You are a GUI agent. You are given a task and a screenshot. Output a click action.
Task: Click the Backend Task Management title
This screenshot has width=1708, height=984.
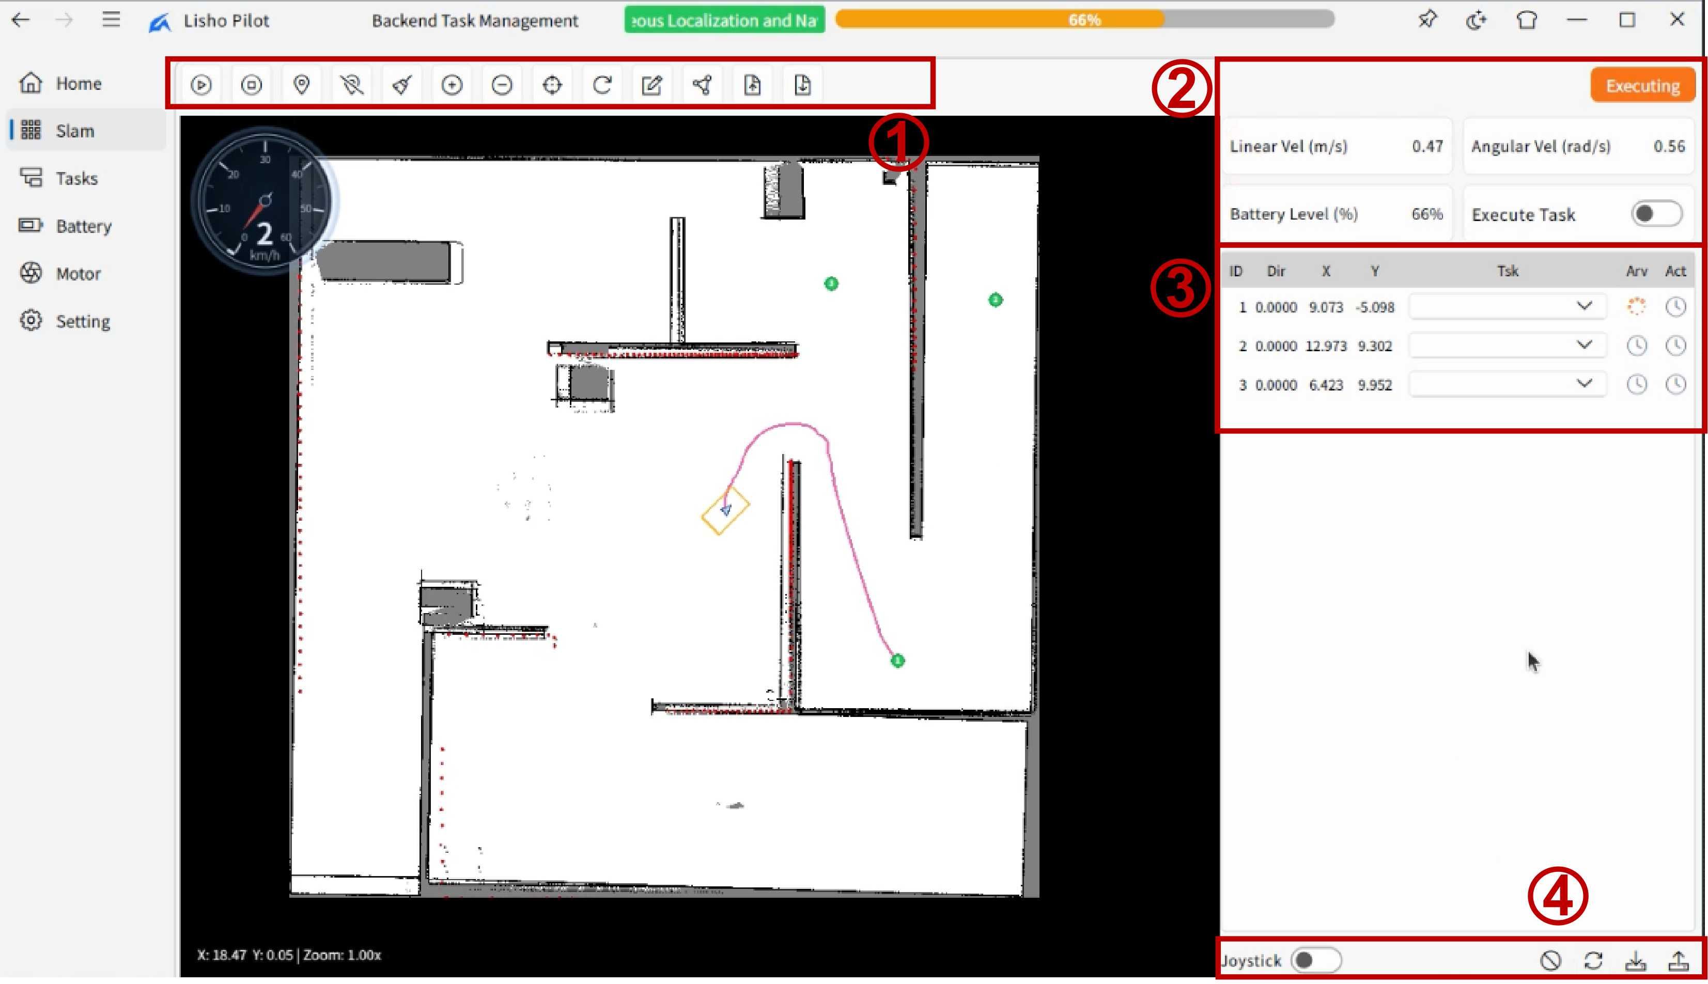coord(474,21)
